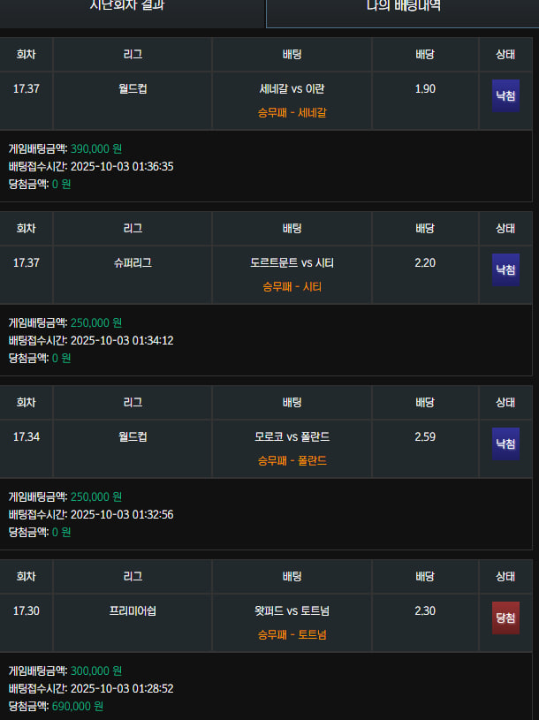
Task: Click the 승무패 - 세네갈 bet selection
Action: point(292,112)
